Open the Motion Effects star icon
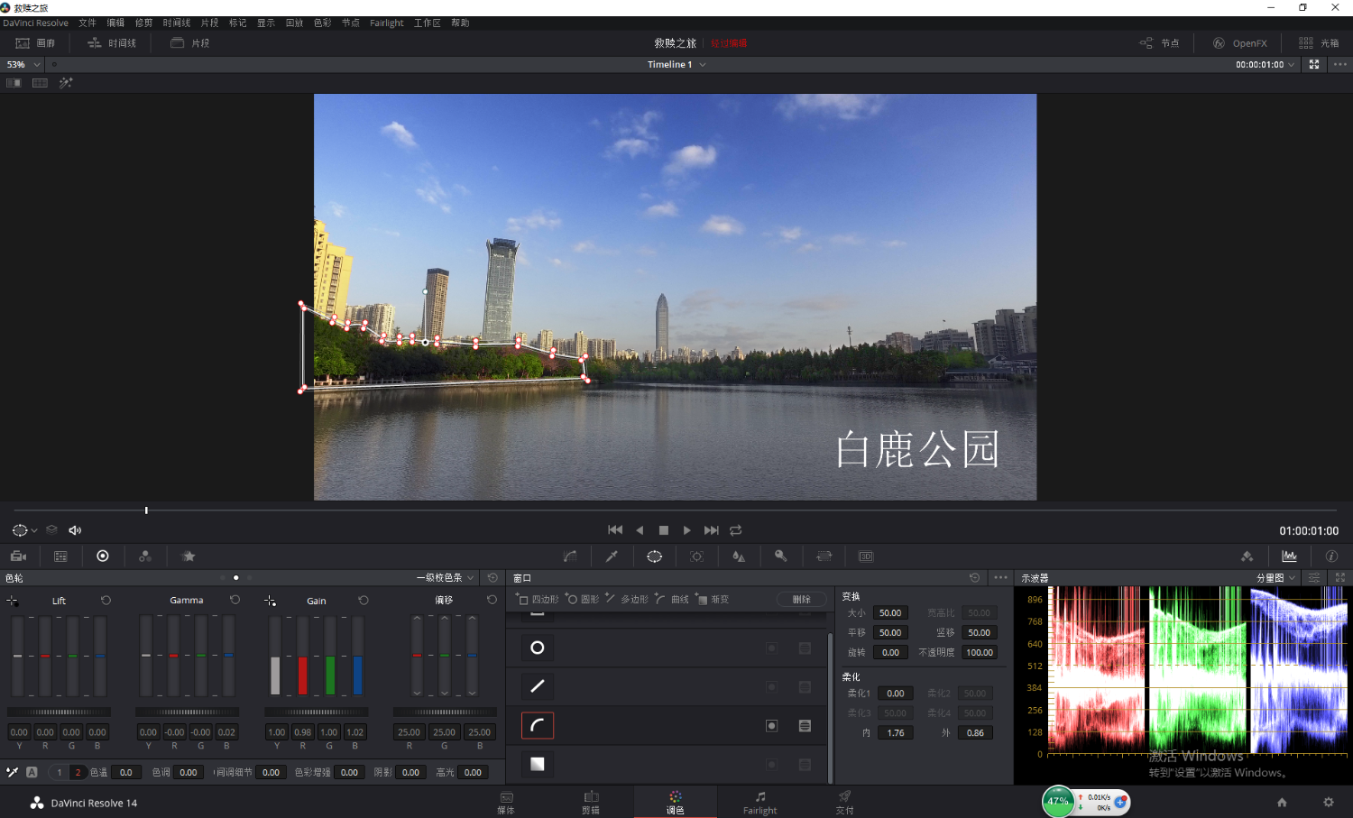Viewport: 1353px width, 818px height. click(x=189, y=556)
